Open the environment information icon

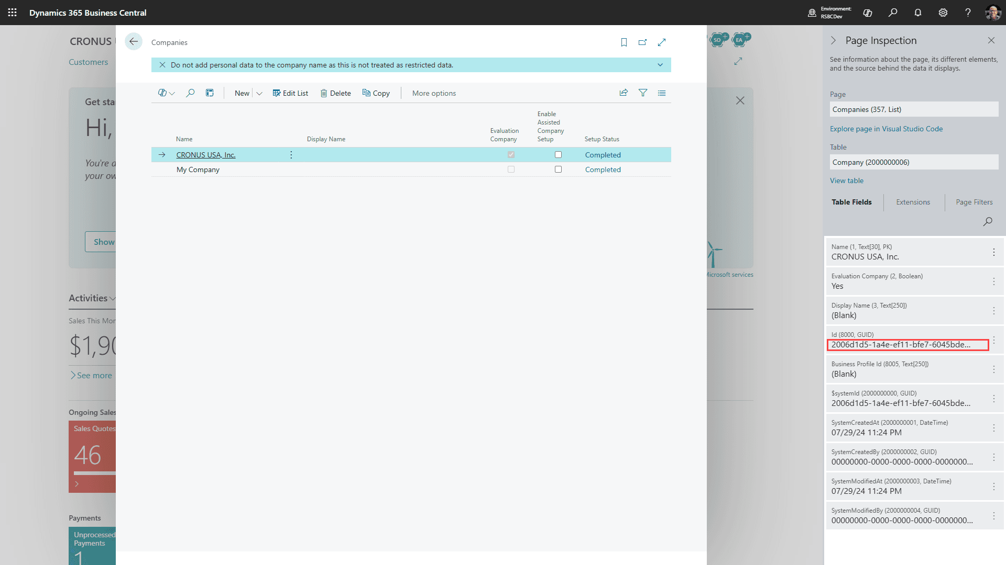click(812, 13)
